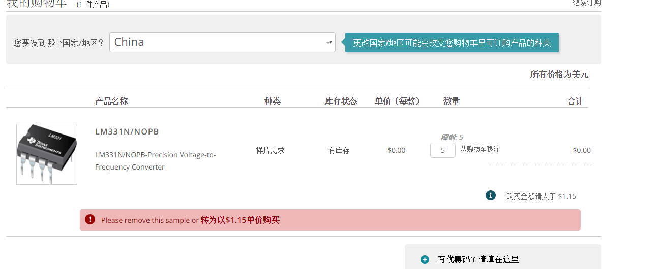Click the 种类 column header
Viewport: 655px width, 269px height.
(x=273, y=101)
